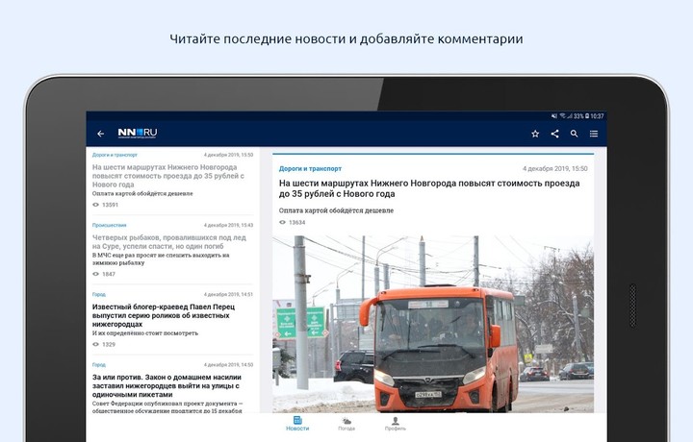The width and height of the screenshot is (693, 442).
Task: Select first list item about 35 рублей fare
Action: tap(172, 178)
